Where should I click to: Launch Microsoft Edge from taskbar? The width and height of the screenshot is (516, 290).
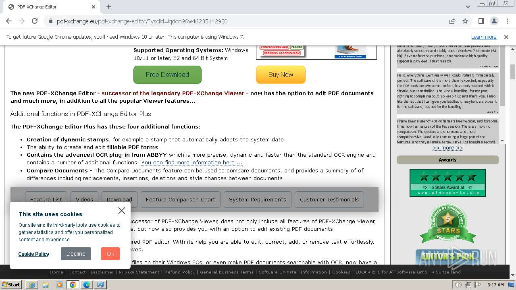tap(87, 285)
